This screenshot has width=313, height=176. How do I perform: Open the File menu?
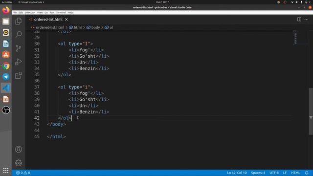[15, 12]
